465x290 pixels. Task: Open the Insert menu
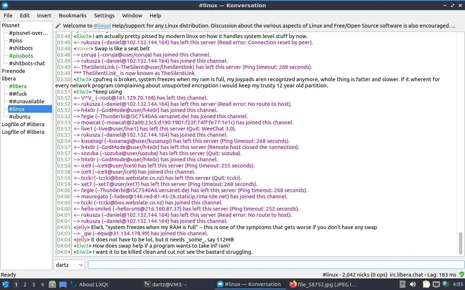[x=44, y=16]
